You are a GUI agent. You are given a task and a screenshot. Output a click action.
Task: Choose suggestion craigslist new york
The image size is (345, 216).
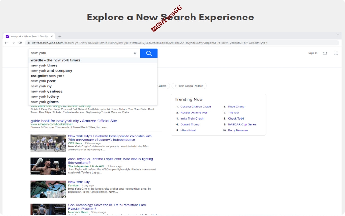click(x=93, y=76)
